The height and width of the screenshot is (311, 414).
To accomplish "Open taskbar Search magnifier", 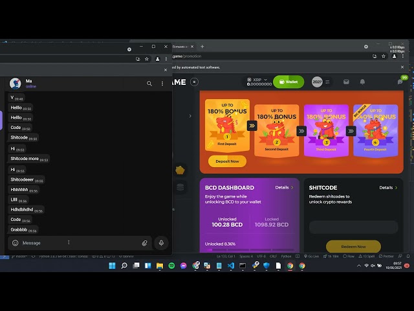I will click(x=124, y=266).
